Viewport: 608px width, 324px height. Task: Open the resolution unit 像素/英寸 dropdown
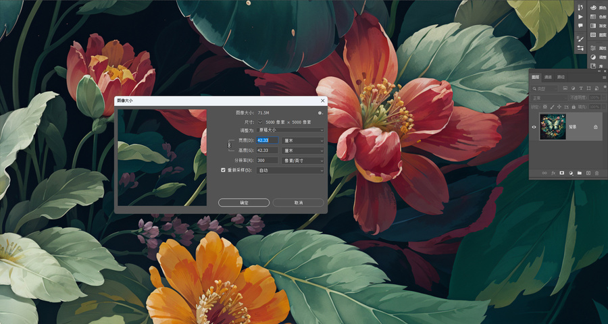tap(303, 161)
